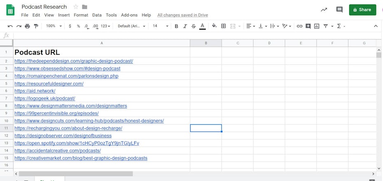Viewport: 383px width, 181px height.
Task: Expand the font size 14 dropdown
Action: coord(161,26)
